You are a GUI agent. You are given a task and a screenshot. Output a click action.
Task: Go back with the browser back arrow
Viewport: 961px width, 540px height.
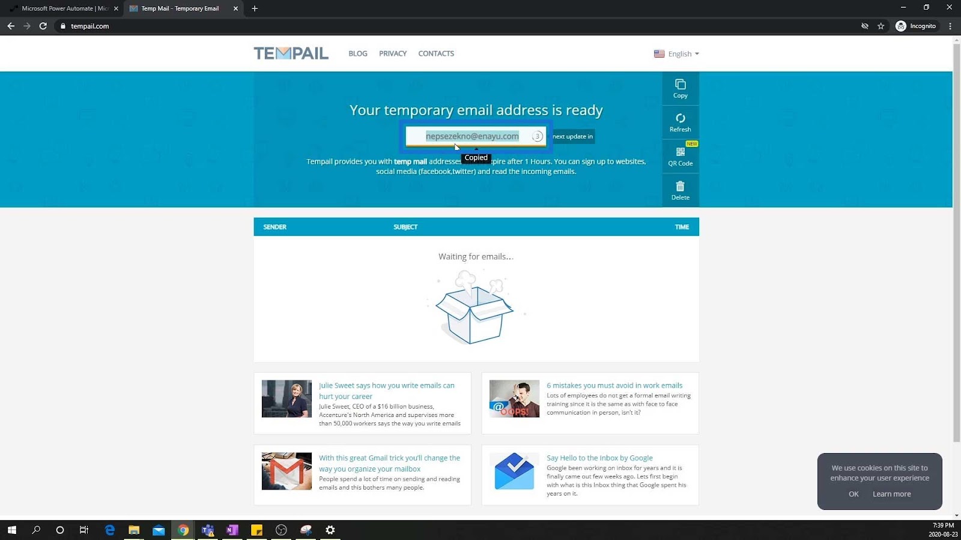[11, 26]
